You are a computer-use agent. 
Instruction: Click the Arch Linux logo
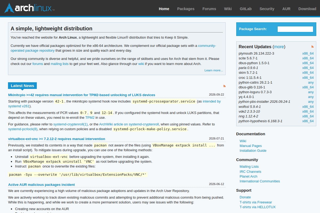[x=29, y=8]
